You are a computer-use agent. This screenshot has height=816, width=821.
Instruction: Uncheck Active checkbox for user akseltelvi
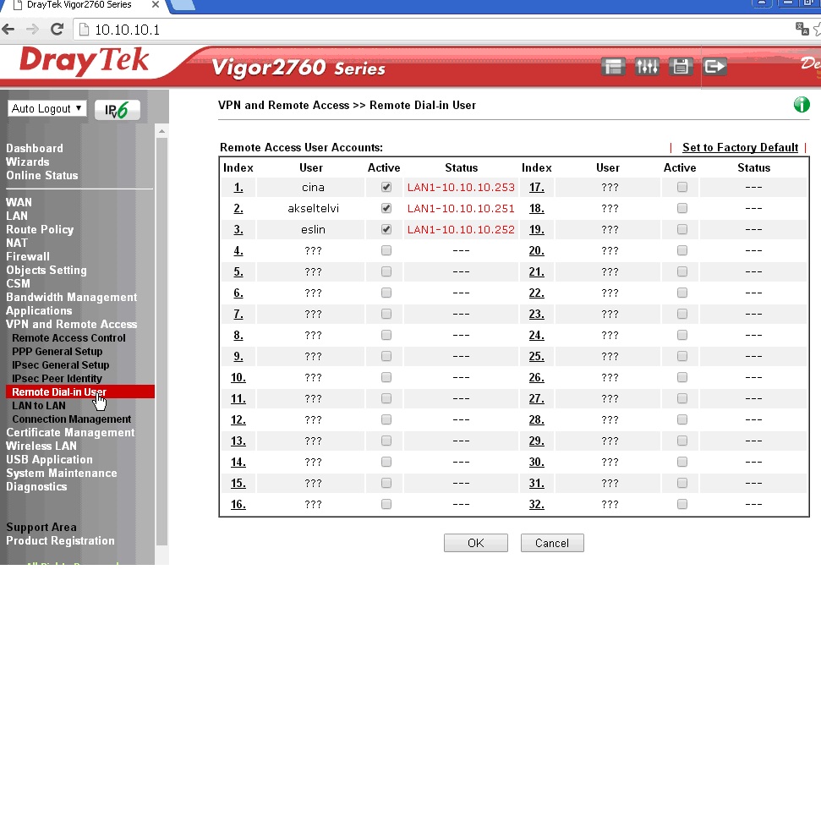[x=386, y=208]
